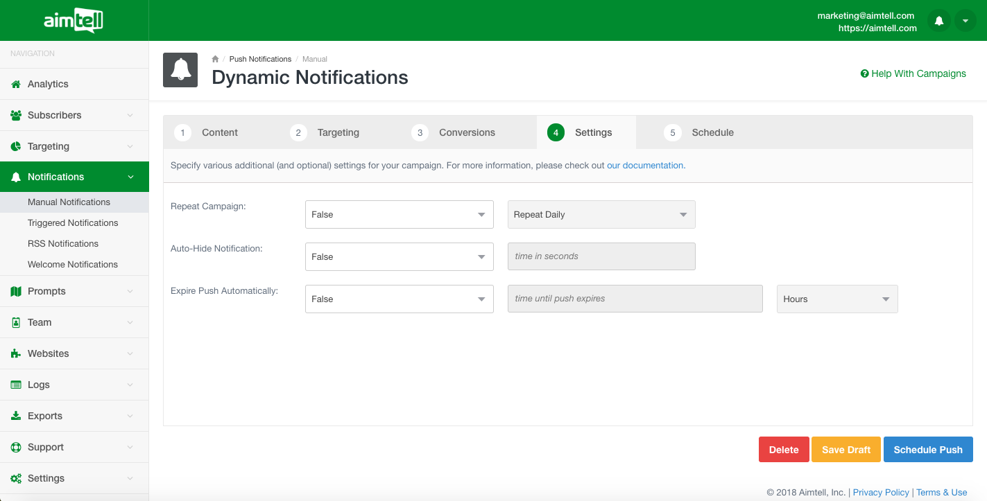The width and height of the screenshot is (987, 501).
Task: Open RSS Notifications from the sidebar
Action: click(62, 243)
